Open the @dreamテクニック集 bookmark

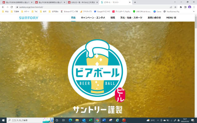click(69, 12)
